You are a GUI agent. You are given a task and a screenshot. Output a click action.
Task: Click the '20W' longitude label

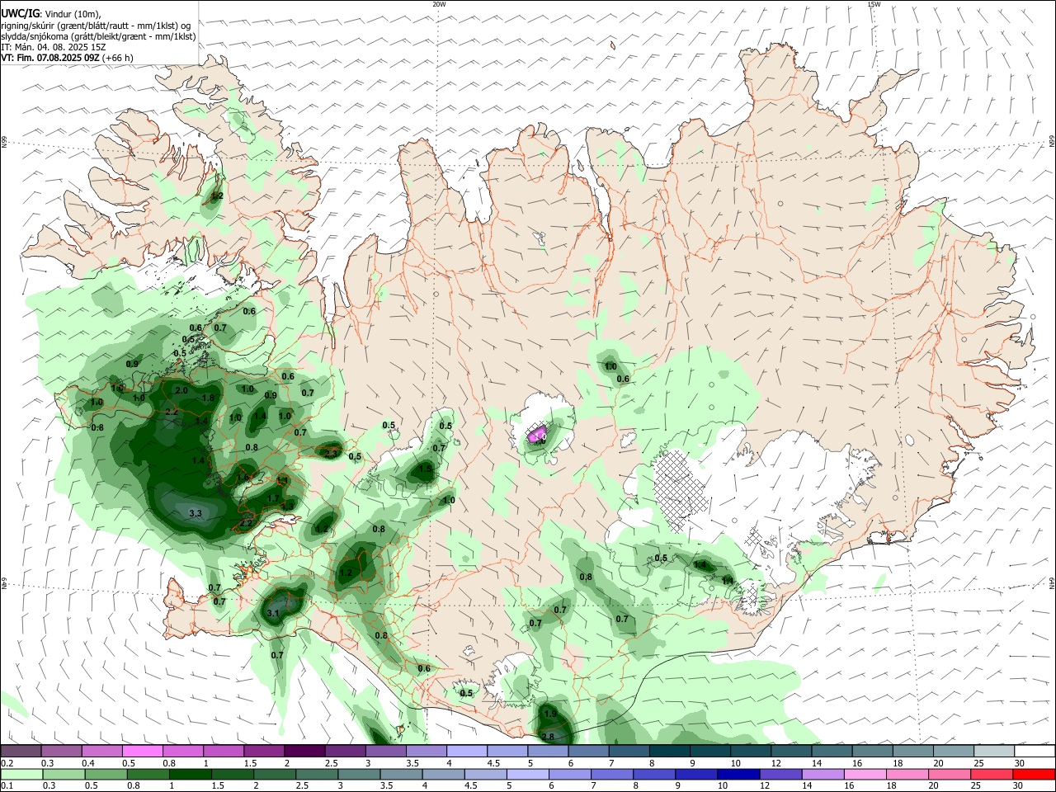click(439, 4)
